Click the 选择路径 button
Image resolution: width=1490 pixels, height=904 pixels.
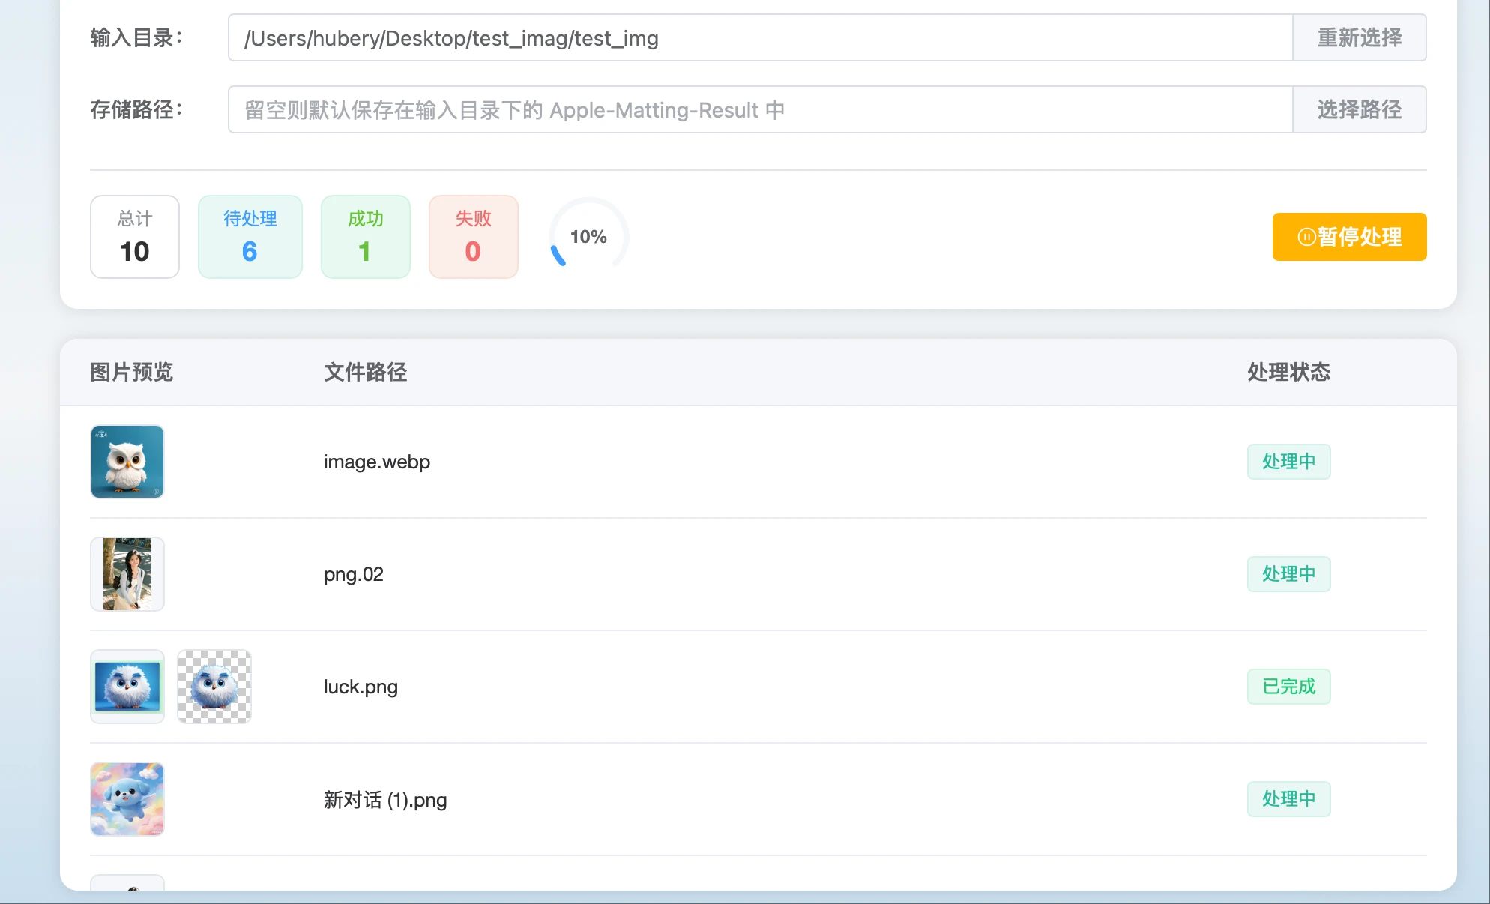1360,109
